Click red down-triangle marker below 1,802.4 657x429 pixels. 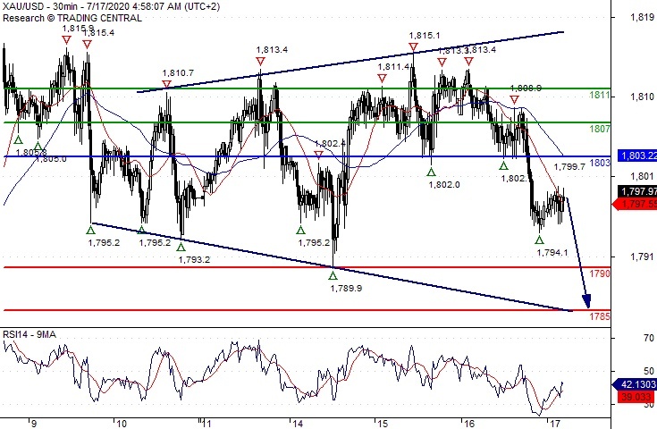[319, 156]
